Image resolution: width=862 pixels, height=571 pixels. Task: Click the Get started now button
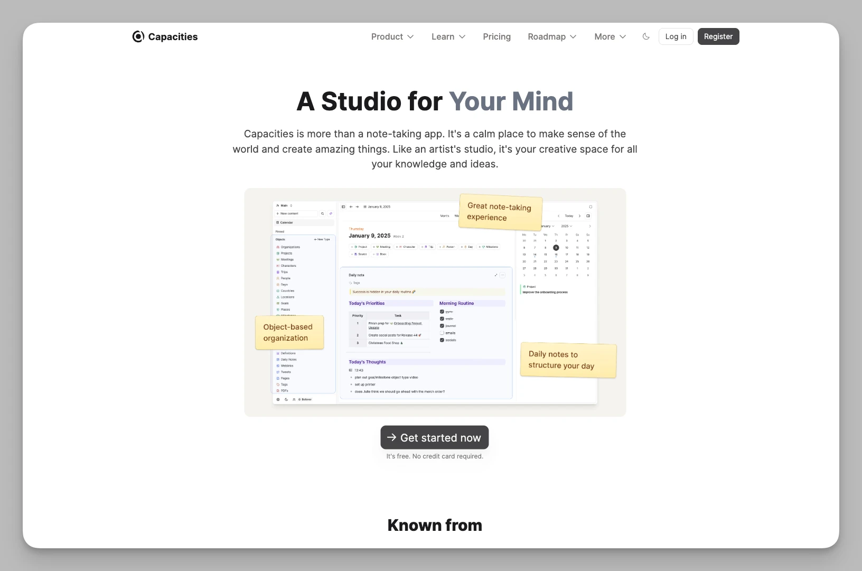click(434, 437)
